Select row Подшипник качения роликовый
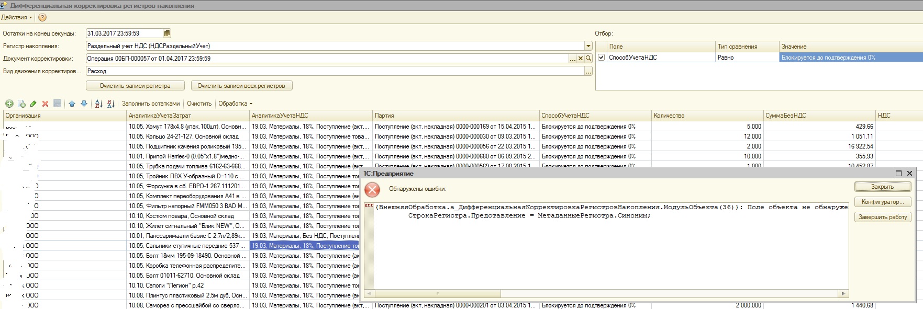923x309 pixels. [x=188, y=146]
